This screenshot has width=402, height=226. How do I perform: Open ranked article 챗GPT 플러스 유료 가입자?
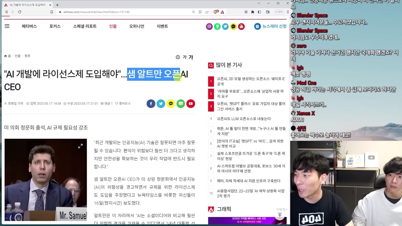click(x=251, y=106)
